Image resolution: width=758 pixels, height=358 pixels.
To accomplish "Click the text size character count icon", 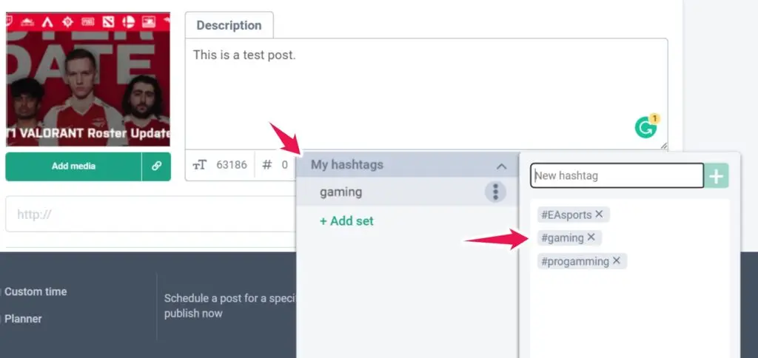I will (x=200, y=165).
